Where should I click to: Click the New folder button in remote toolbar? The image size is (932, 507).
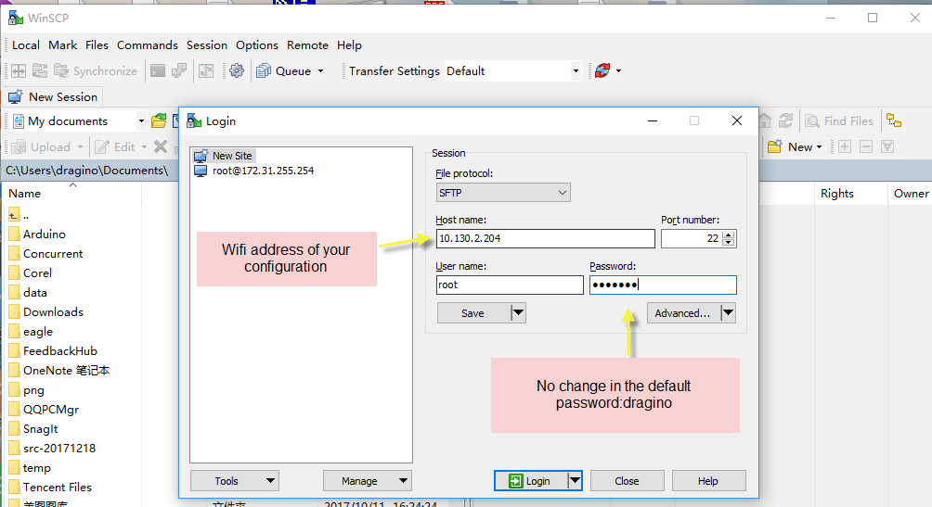point(790,146)
